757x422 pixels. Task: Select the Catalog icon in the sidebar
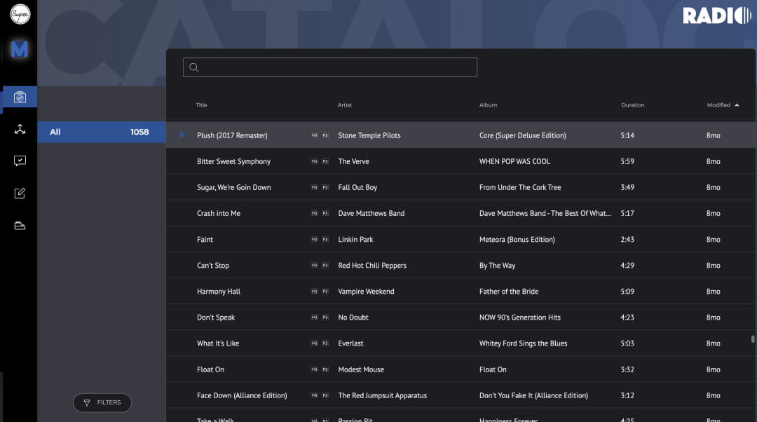tap(20, 97)
